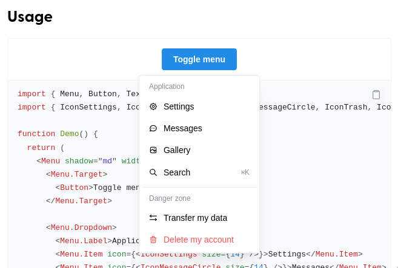Screen dimensions: 398x268
Task: Copy code with the clipboard icon
Action: pos(376,94)
